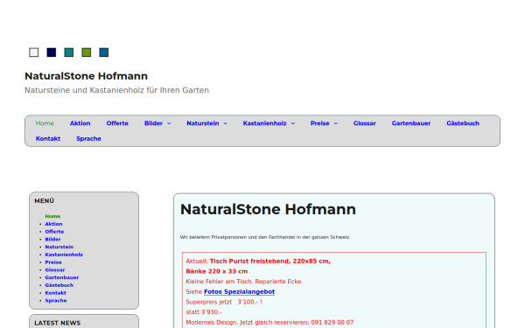This screenshot has height=328, width=525.
Task: Open the NaturalStone Hofmann site title link
Action: tap(86, 76)
